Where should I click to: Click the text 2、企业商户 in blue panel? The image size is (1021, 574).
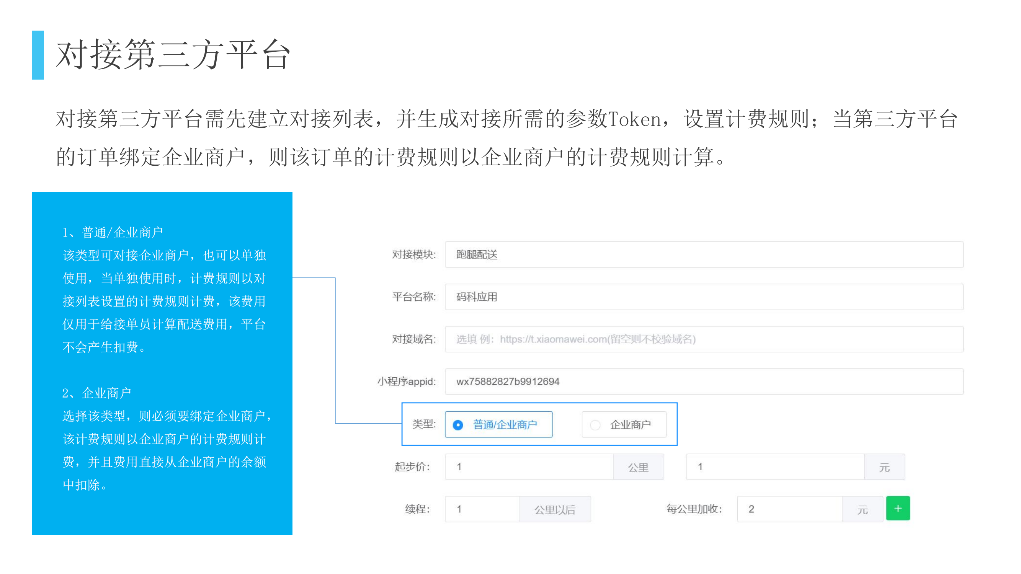[x=97, y=393]
